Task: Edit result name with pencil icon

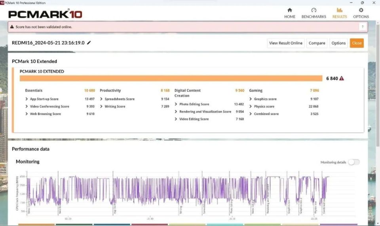Action: pos(89,43)
